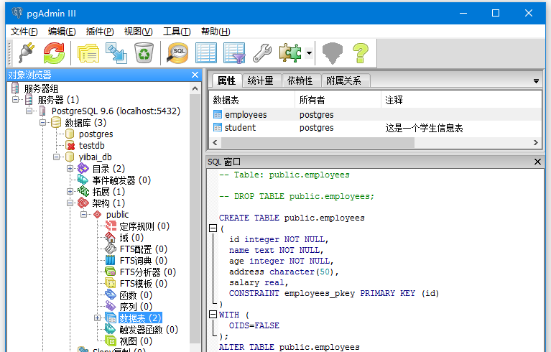Image resolution: width=551 pixels, height=352 pixels.
Task: Open the 编辑(E) menu
Action: pyautogui.click(x=62, y=32)
